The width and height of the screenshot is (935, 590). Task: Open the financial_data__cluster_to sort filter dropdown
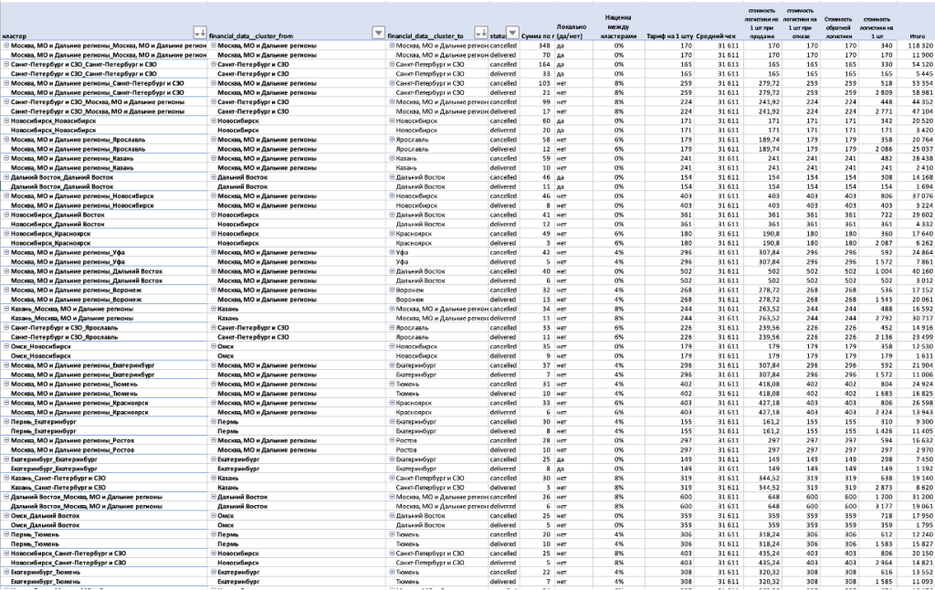[x=481, y=32]
